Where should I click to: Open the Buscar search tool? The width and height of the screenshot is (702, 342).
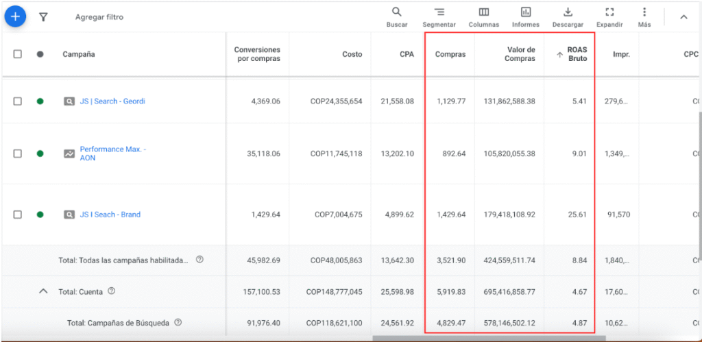(397, 17)
